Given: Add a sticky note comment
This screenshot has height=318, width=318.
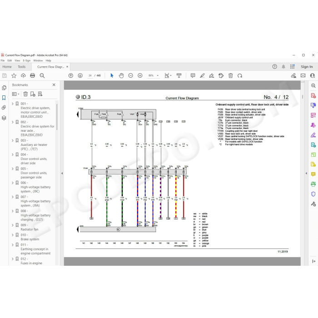Looking at the screenshot, I should 193,75.
